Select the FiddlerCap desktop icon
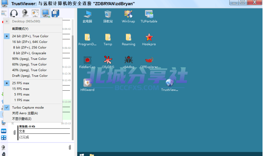Viewport: 274px width, 156px height. tap(87, 62)
